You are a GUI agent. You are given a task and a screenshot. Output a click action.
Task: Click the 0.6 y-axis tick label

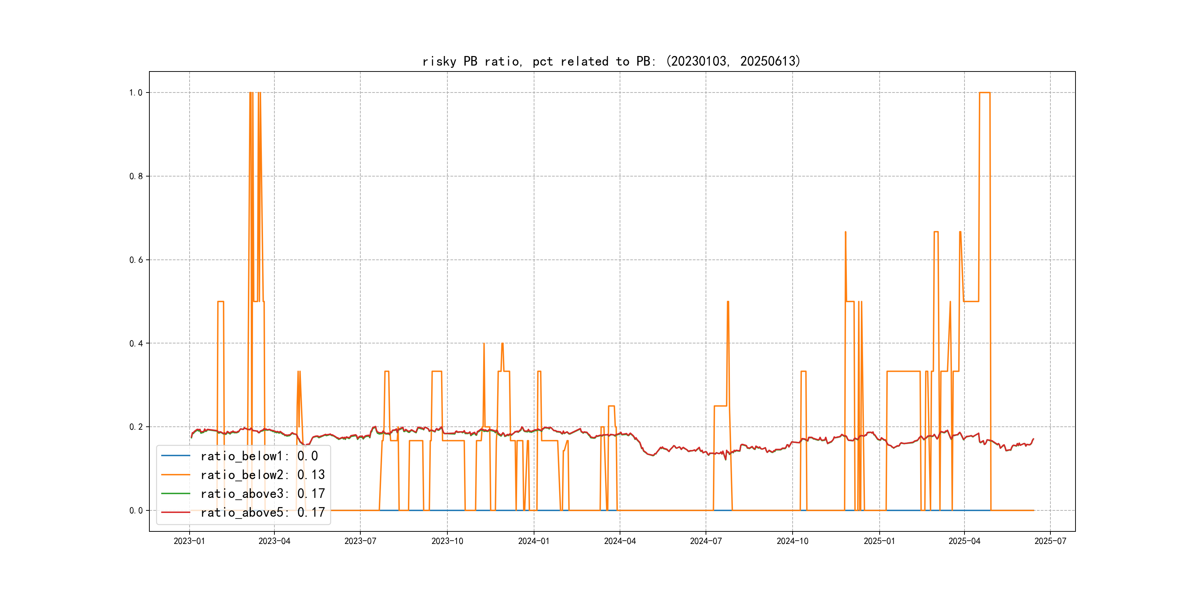135,260
